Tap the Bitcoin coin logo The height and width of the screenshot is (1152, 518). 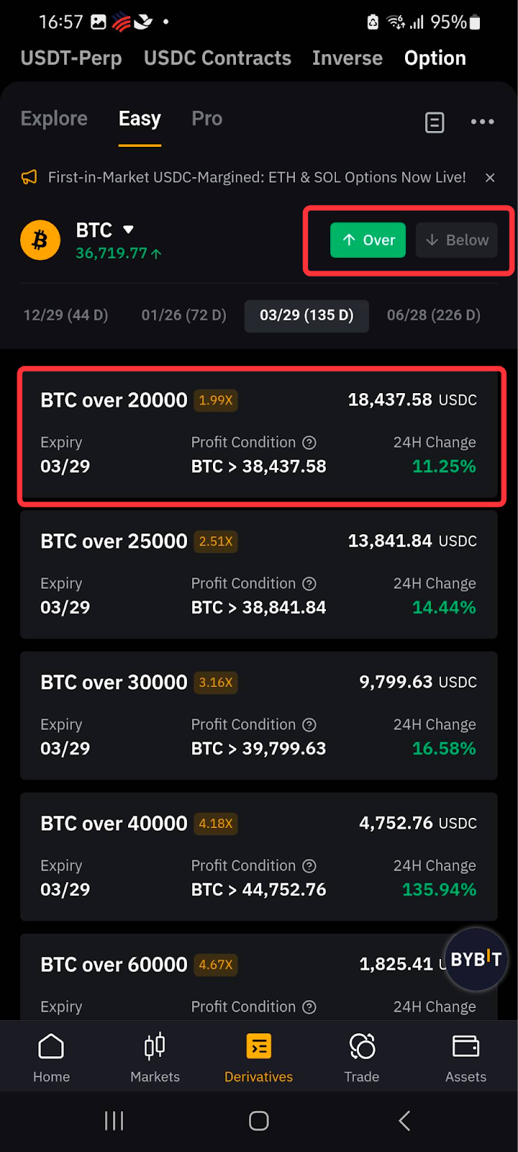pyautogui.click(x=40, y=240)
